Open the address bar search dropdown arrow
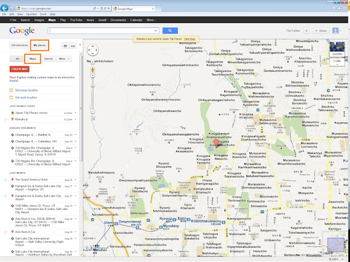Screen dimensions: 350x262 [x=98, y=9]
